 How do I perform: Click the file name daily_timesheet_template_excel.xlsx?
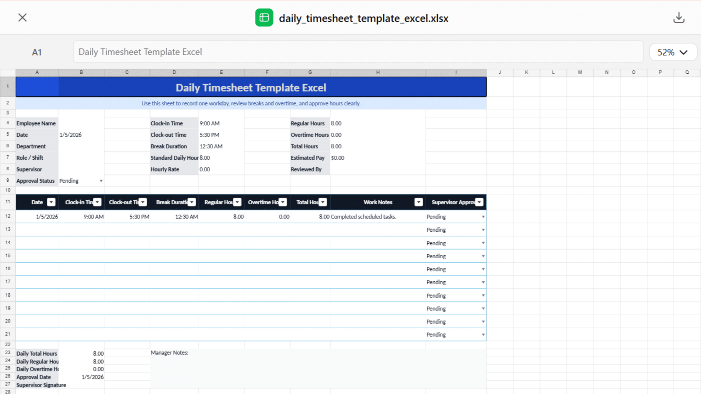(364, 18)
